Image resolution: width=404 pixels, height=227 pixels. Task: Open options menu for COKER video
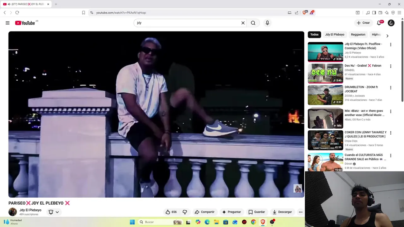390,133
